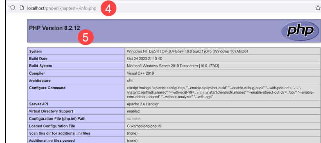Click the Windows NT DESKTOP-JUFG59F system value

pyautogui.click(x=187, y=51)
